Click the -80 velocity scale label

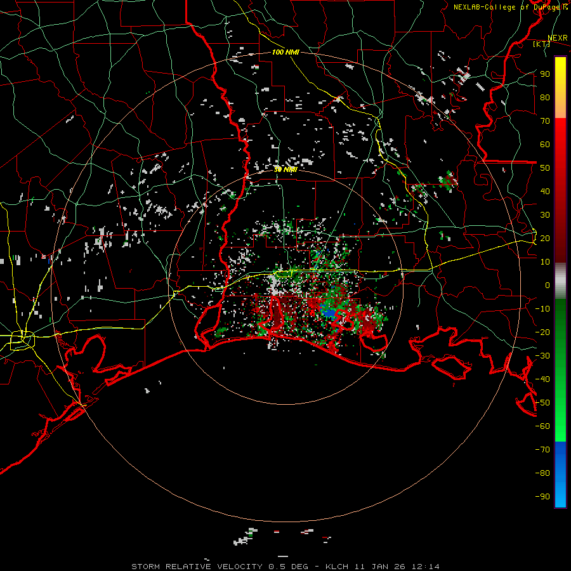542,473
